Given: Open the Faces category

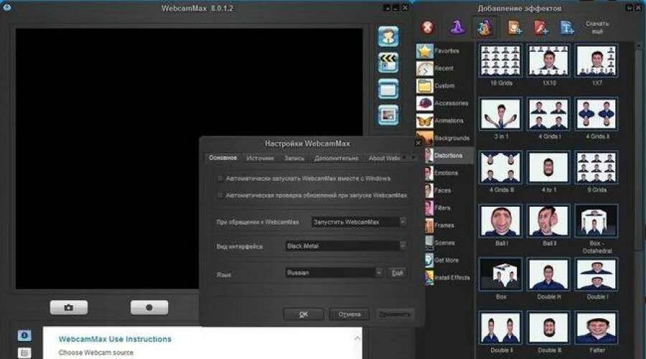Looking at the screenshot, I should [x=449, y=190].
